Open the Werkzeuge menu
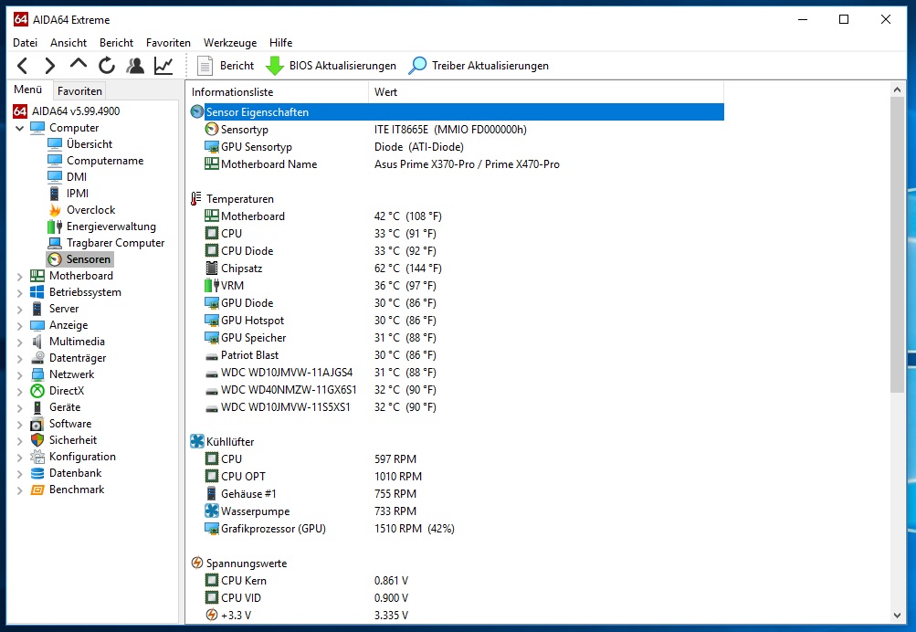916x632 pixels. (230, 43)
